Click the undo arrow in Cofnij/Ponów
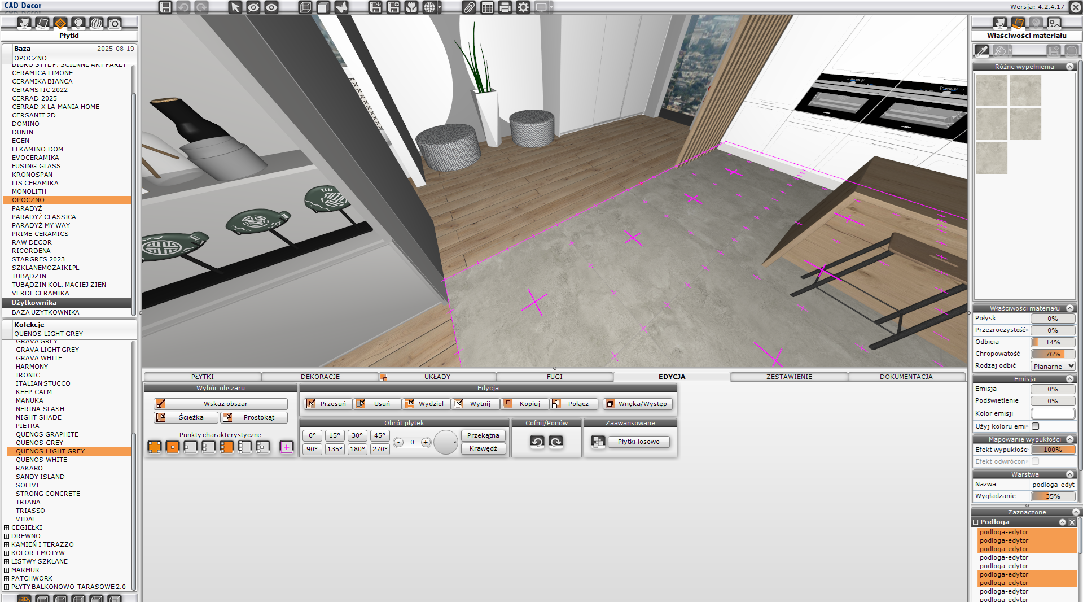 pos(537,442)
